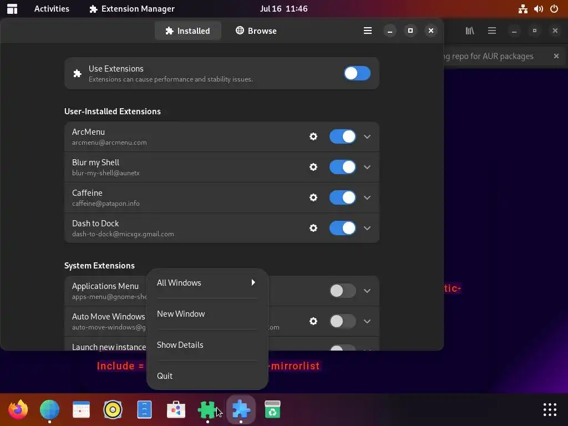Open All Windows submenu

click(x=207, y=283)
